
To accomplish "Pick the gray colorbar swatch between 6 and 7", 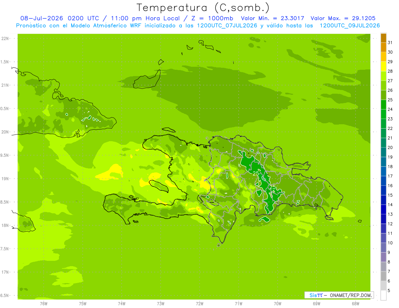I will 383,276.
